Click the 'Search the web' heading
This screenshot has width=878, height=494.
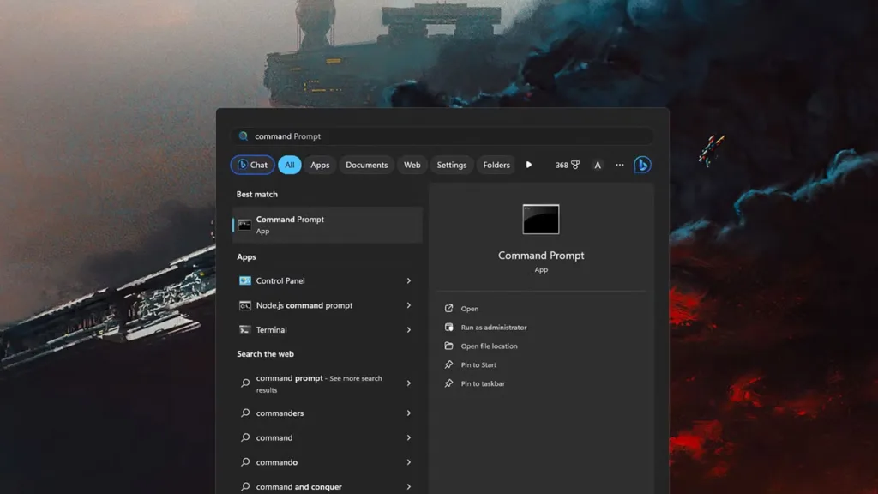pyautogui.click(x=265, y=354)
